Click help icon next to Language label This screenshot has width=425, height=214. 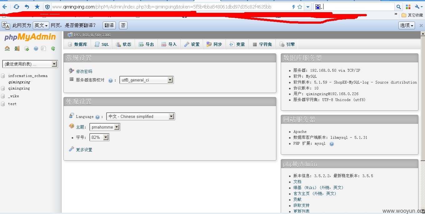[x=97, y=117]
